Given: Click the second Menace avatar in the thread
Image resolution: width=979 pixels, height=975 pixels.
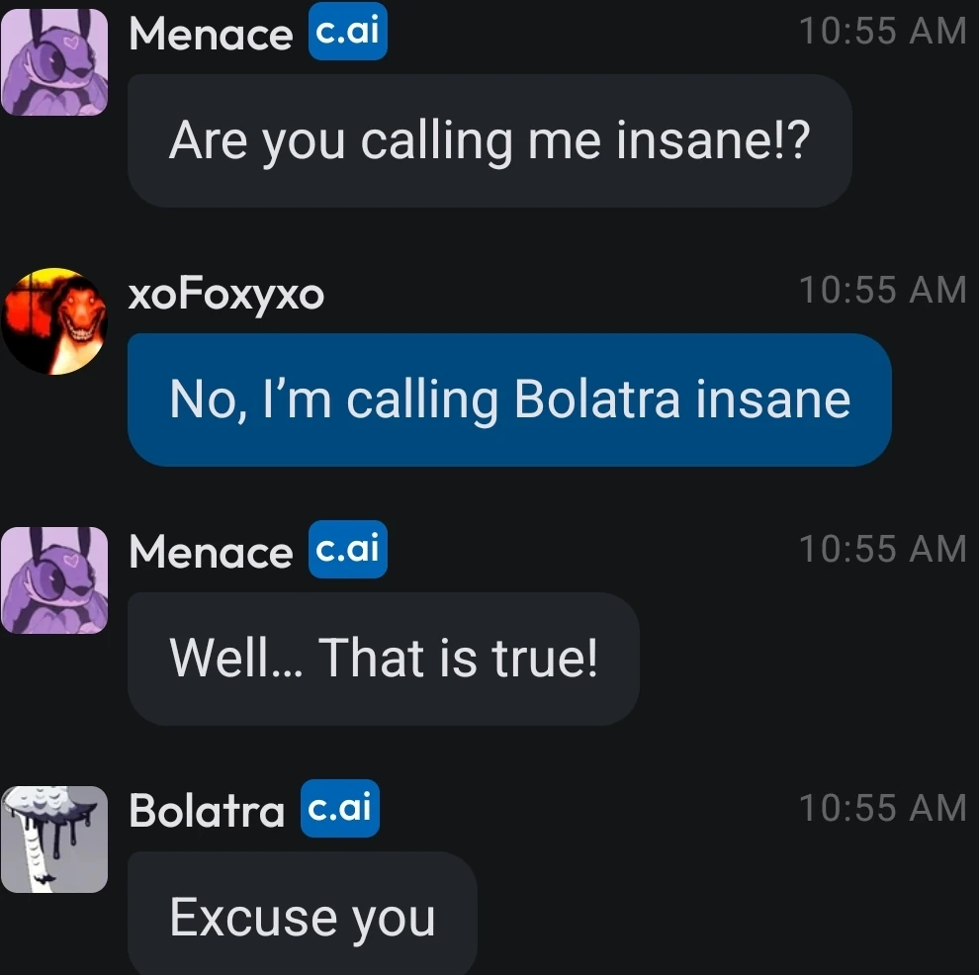Looking at the screenshot, I should pos(54,578).
